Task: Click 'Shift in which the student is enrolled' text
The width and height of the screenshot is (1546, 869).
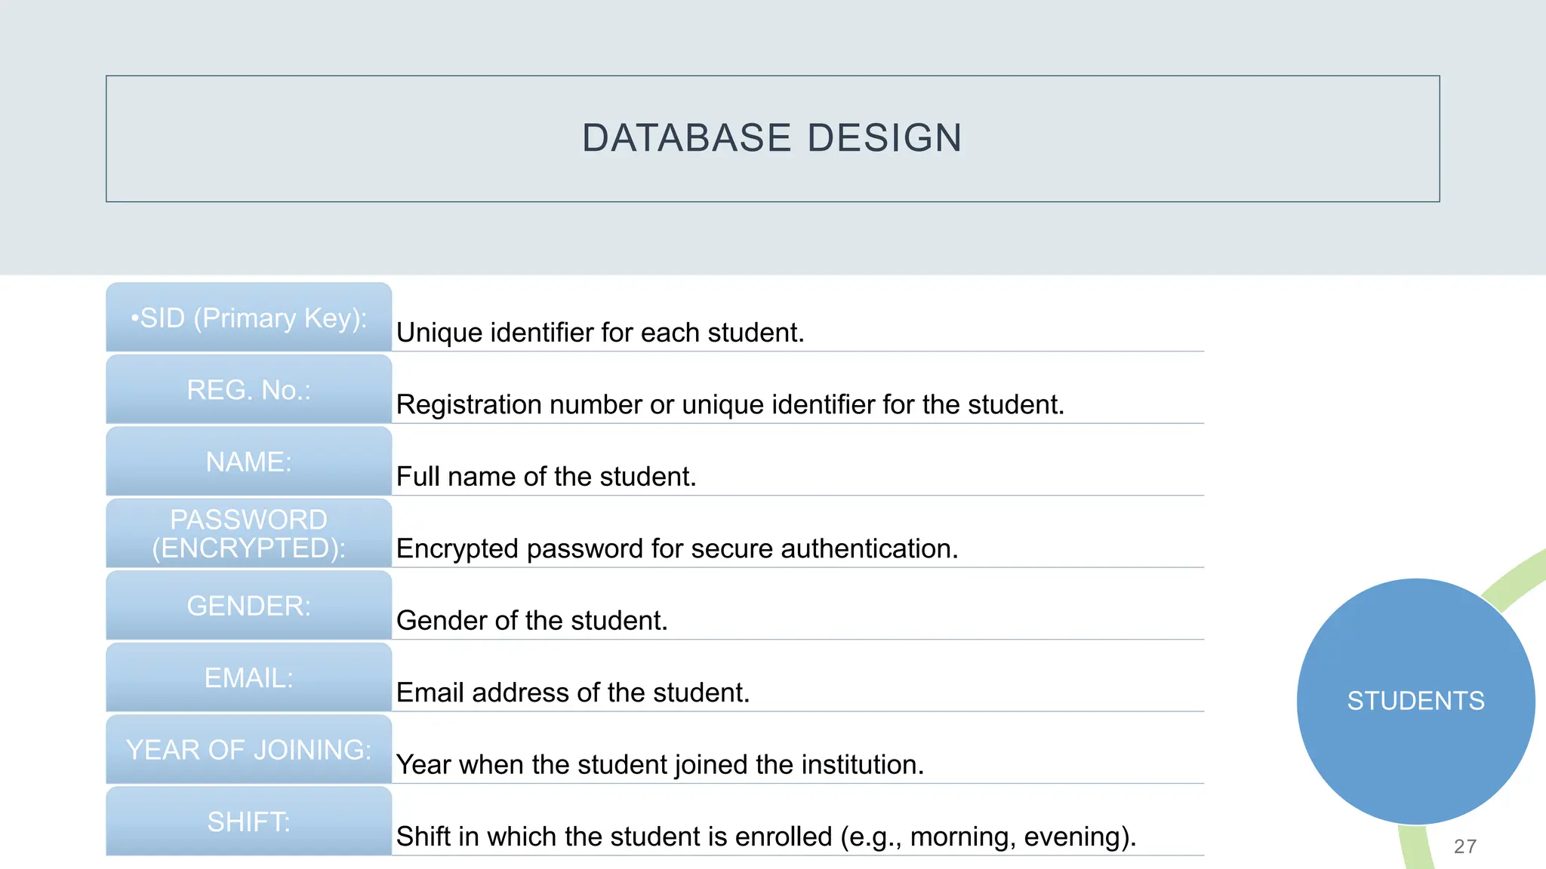Action: pos(766,837)
